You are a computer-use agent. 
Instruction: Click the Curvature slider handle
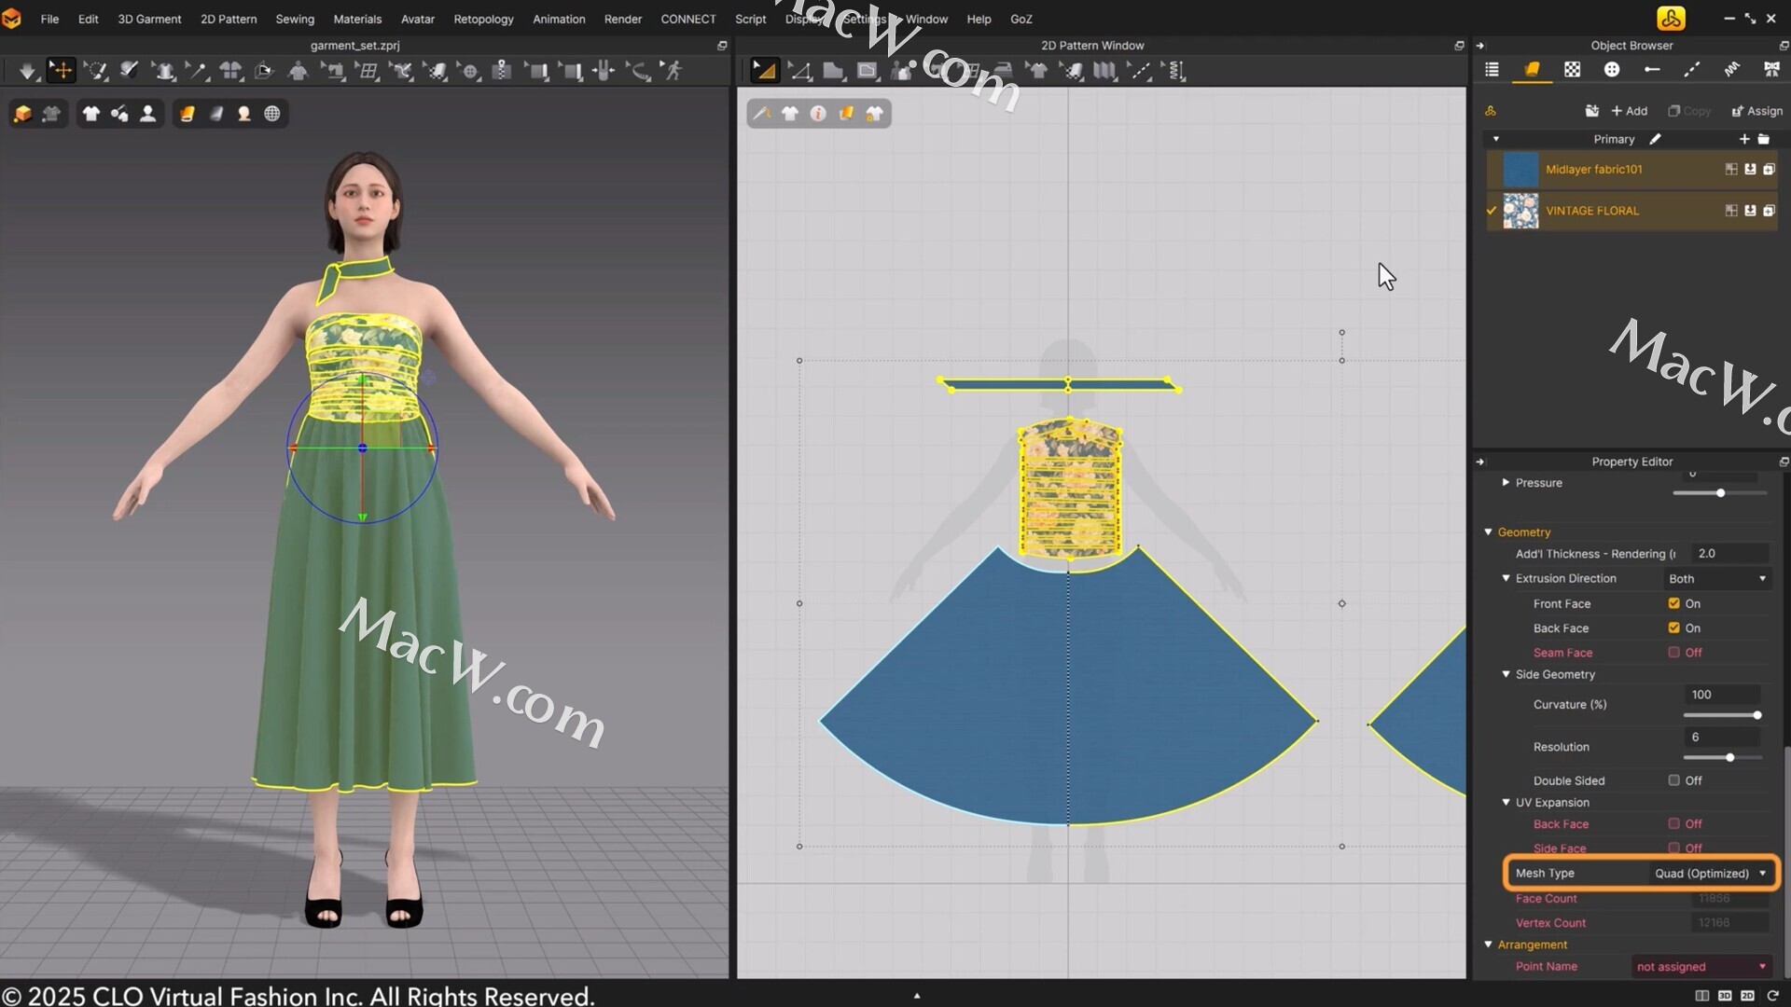pos(1757,715)
